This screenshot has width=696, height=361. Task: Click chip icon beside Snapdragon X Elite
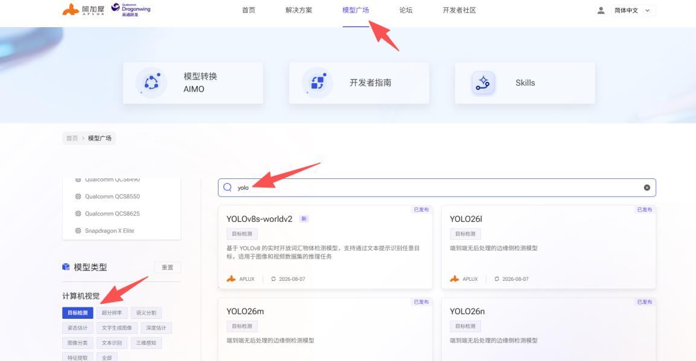[x=78, y=231]
